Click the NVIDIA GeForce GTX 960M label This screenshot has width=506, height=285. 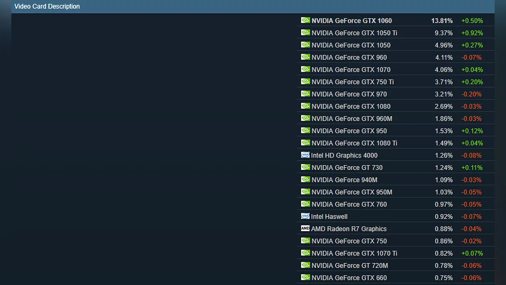point(352,119)
